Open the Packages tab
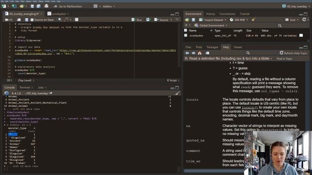This screenshot has width=312, height=175. point(213,47)
